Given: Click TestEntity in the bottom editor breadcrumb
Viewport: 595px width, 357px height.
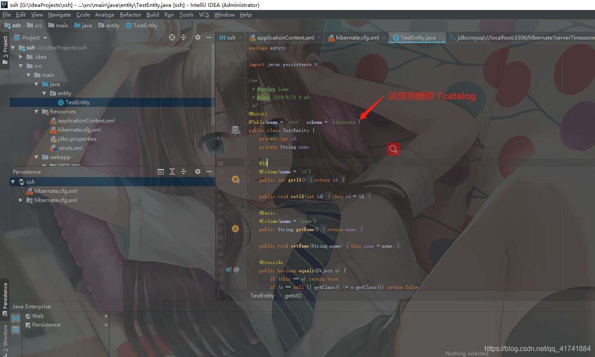Looking at the screenshot, I should 262,296.
